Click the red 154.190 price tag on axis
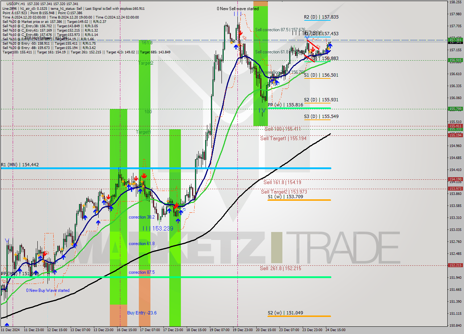The width and height of the screenshot is (464, 334). [x=455, y=179]
